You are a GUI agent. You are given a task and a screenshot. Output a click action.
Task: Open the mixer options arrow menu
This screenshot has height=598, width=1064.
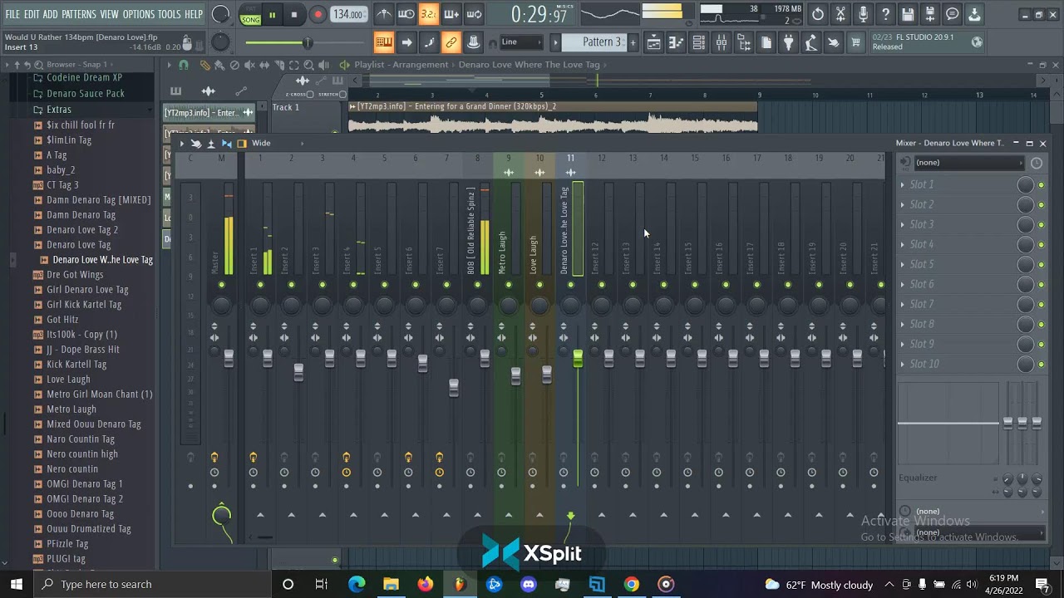click(182, 144)
